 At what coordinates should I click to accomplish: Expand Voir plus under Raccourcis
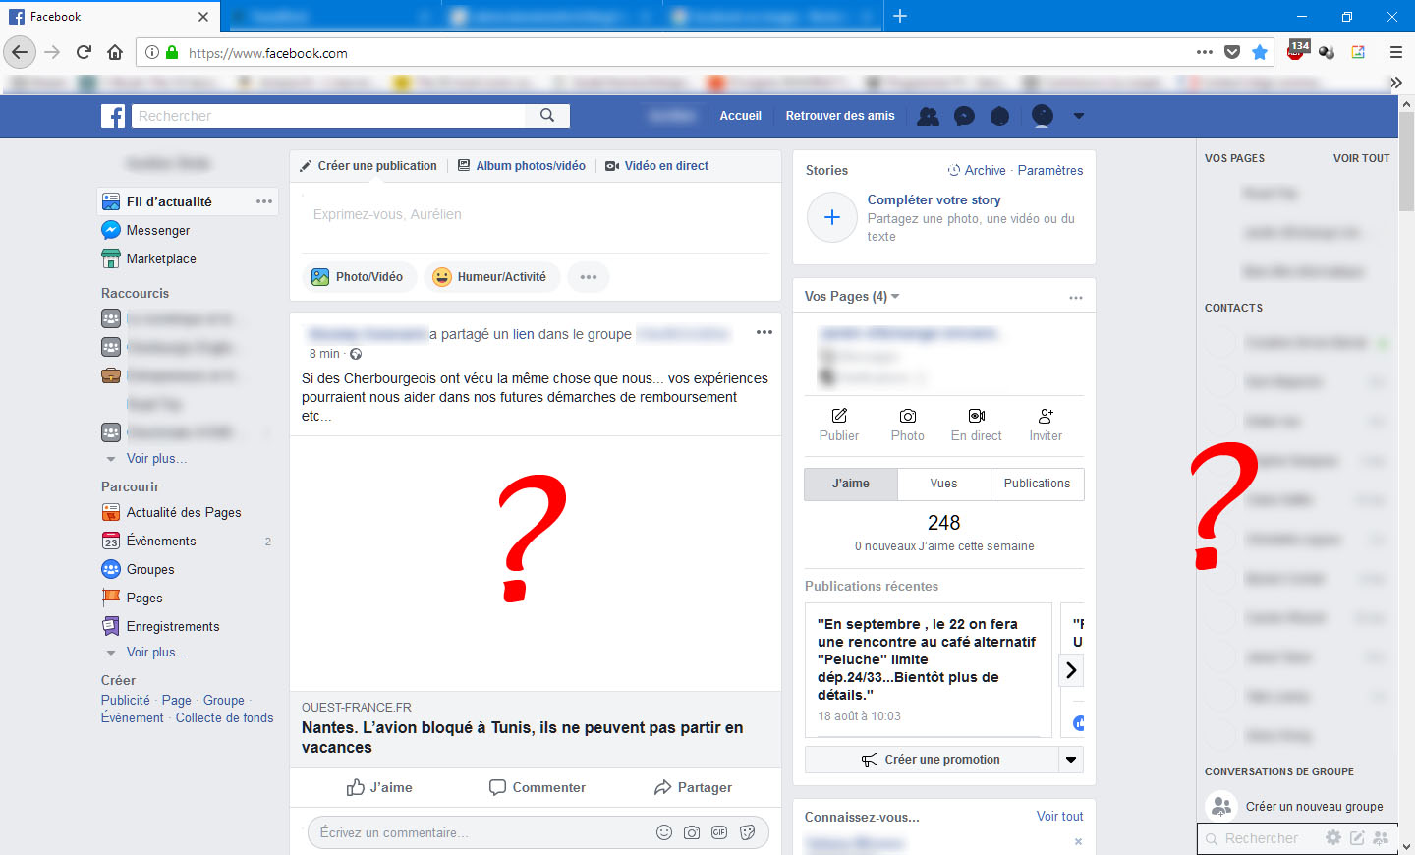(155, 459)
